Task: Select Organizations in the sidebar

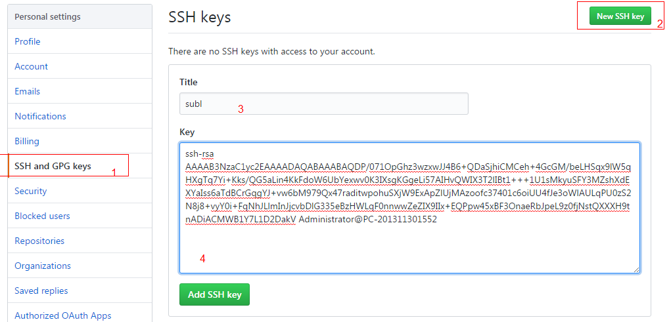Action: pos(41,266)
